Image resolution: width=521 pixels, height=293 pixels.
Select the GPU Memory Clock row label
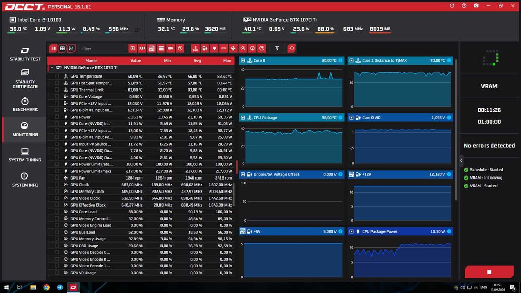tap(87, 192)
